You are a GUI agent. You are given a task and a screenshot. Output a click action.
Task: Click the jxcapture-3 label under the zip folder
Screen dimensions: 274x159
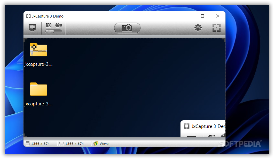(38, 64)
